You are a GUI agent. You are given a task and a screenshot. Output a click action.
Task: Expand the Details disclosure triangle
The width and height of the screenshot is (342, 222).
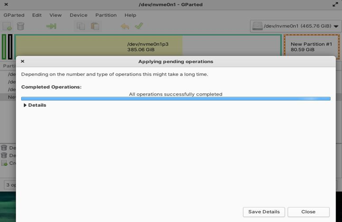(x=25, y=105)
